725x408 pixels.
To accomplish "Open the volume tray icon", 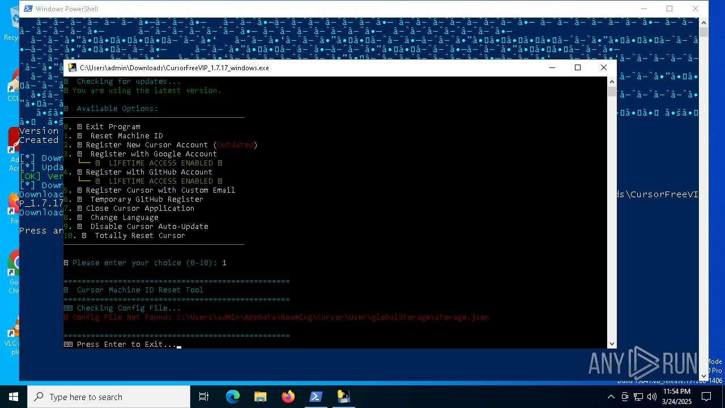I will coord(652,397).
